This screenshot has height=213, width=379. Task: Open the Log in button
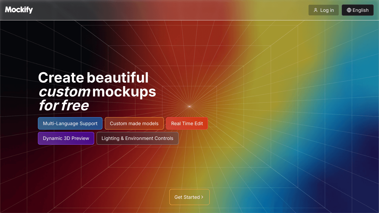[324, 10]
